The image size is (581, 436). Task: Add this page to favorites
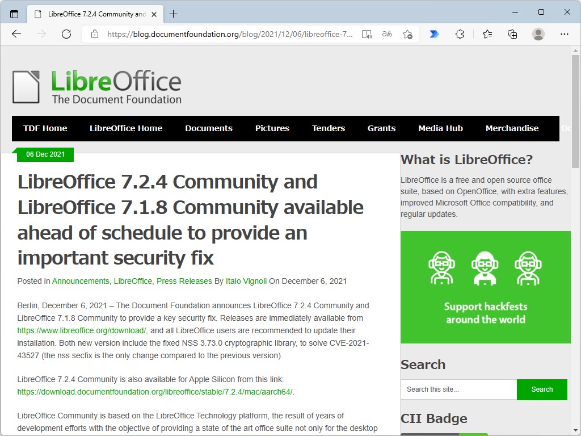(x=407, y=34)
